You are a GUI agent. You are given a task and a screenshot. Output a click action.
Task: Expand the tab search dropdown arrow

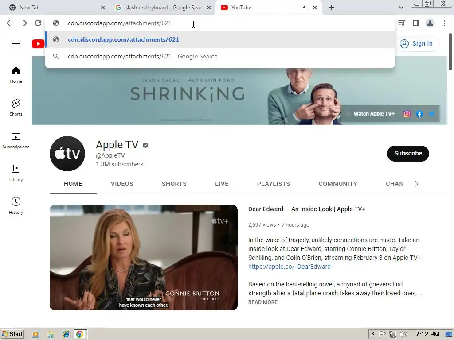tap(401, 8)
